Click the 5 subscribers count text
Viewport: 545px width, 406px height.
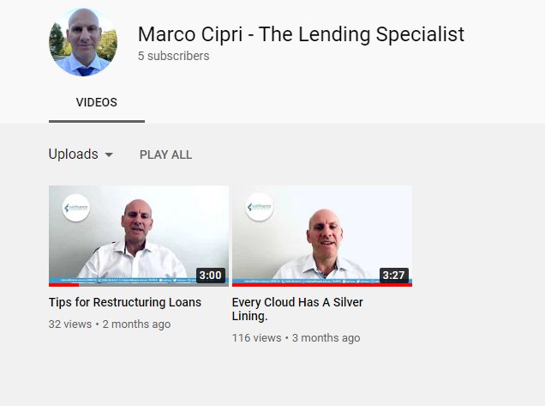click(173, 56)
